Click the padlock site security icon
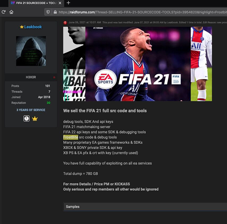 (55, 12)
